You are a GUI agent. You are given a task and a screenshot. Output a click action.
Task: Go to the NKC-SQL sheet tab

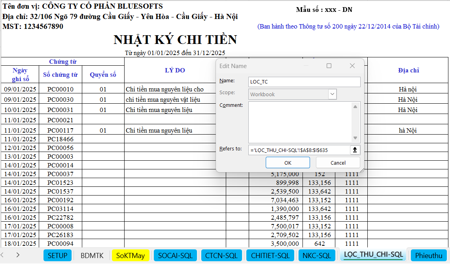coord(316,256)
